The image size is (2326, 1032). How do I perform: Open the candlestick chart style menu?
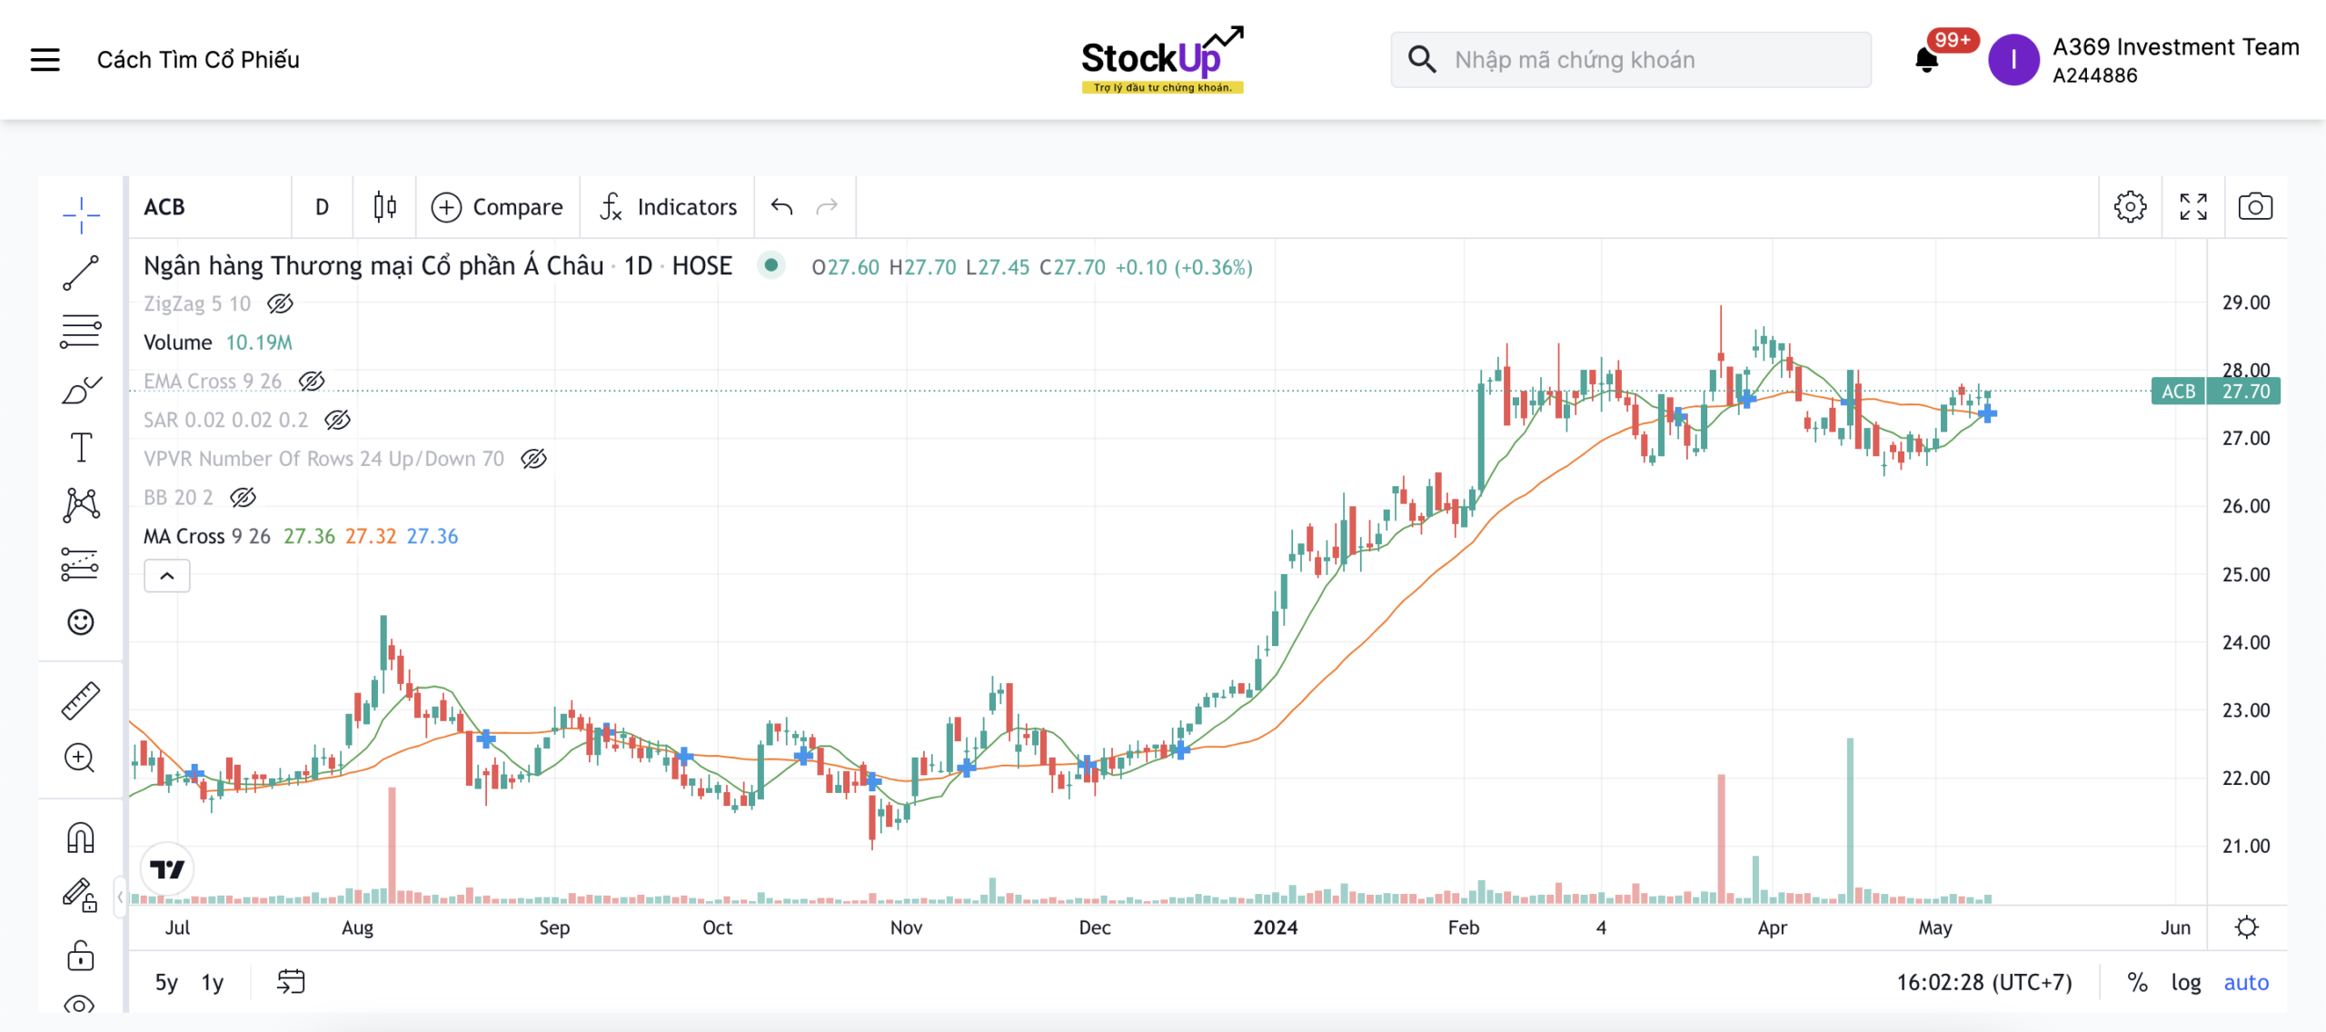pyautogui.click(x=385, y=207)
